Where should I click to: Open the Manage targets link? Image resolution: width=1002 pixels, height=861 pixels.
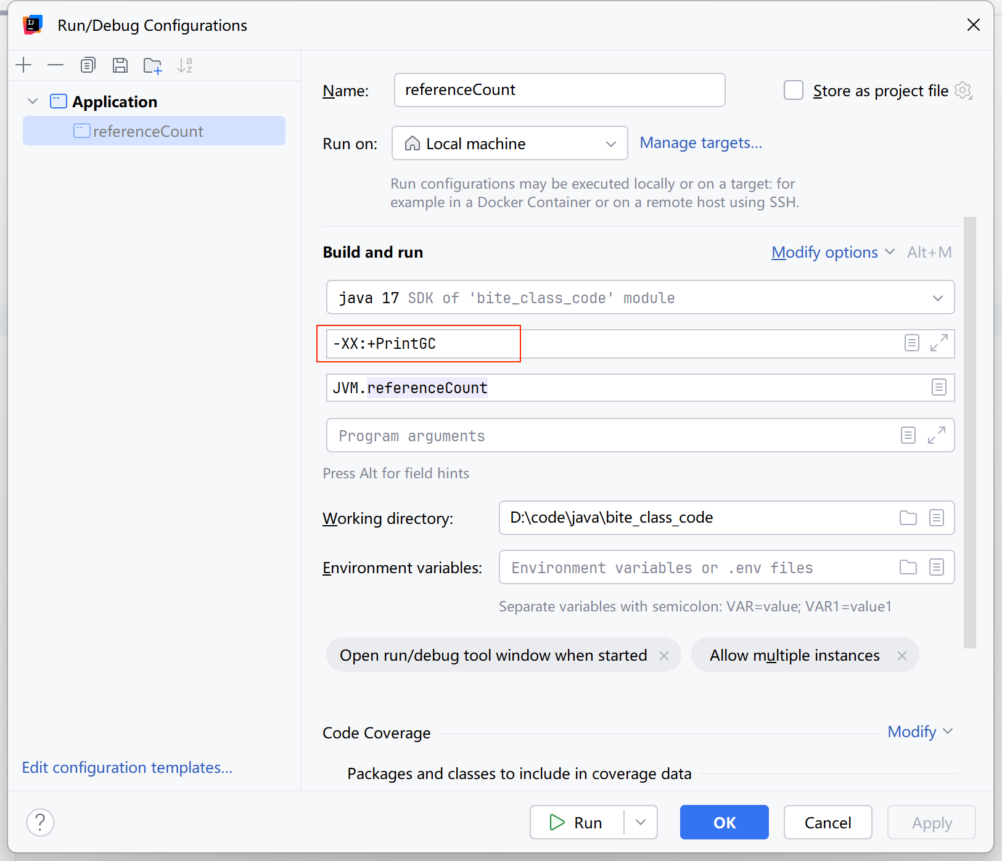700,143
